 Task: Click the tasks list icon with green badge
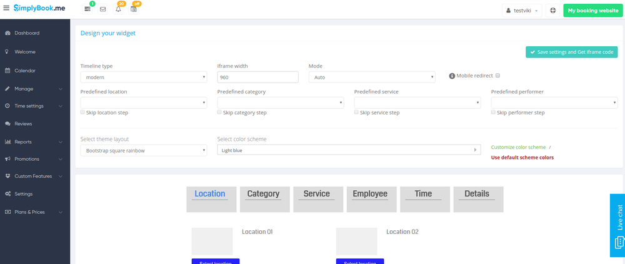[x=87, y=9]
